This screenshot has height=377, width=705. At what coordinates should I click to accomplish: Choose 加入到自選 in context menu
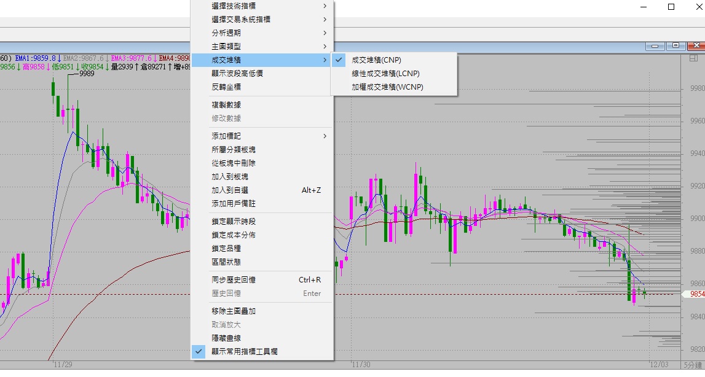click(230, 190)
